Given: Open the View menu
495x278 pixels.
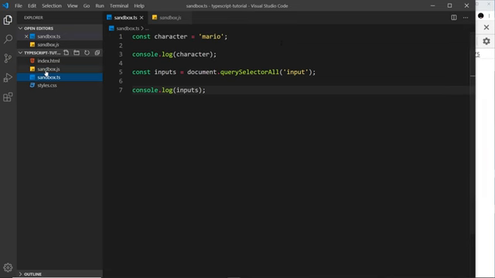Looking at the screenshot, I should tap(72, 5).
